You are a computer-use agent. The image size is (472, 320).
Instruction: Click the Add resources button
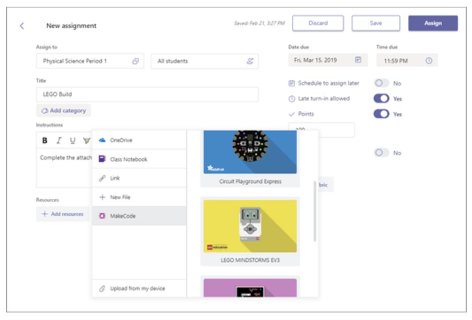[x=63, y=214]
